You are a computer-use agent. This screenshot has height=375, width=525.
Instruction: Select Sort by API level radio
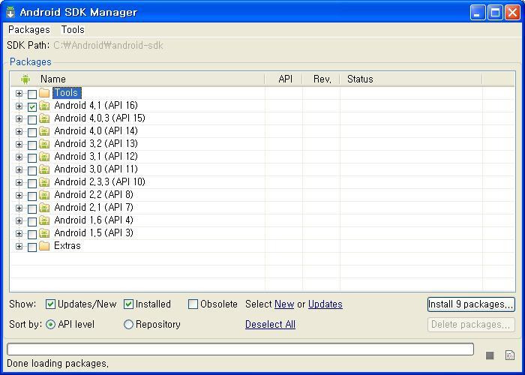tap(50, 324)
